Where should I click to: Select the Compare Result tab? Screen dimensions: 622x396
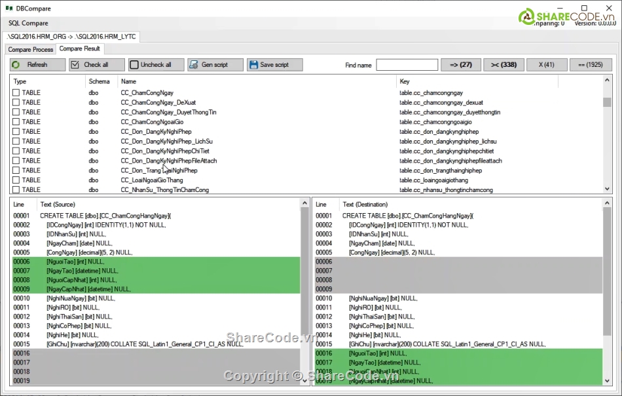tap(80, 49)
